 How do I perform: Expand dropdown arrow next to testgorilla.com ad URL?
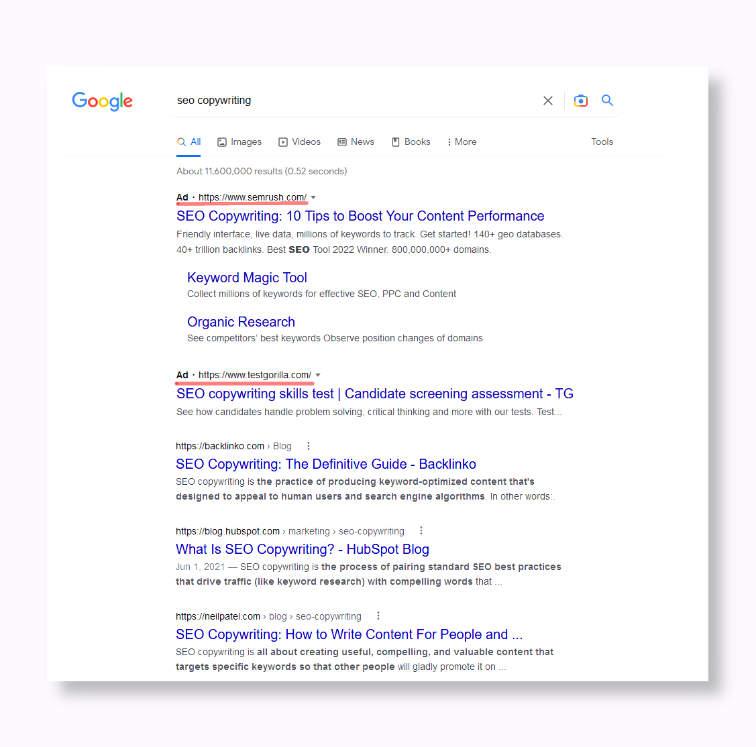(318, 376)
